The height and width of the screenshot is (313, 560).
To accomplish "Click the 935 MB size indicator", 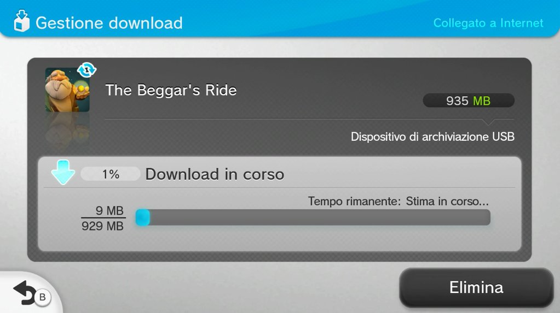I will [469, 101].
